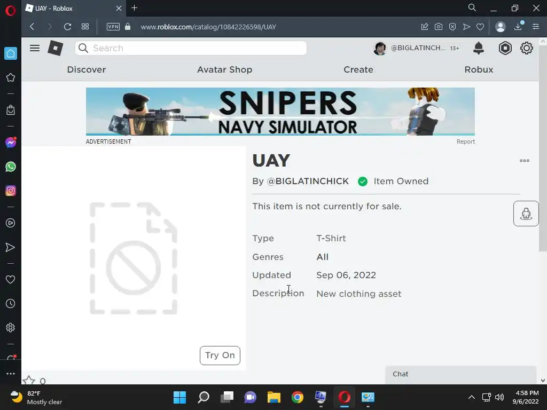The width and height of the screenshot is (547, 410).
Task: Click the unavailable item thumbnail
Action: 134,258
